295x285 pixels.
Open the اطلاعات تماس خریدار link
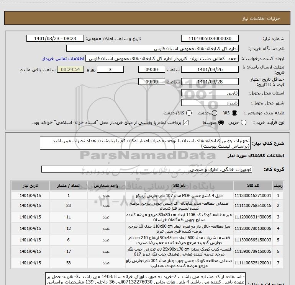(x=63, y=59)
